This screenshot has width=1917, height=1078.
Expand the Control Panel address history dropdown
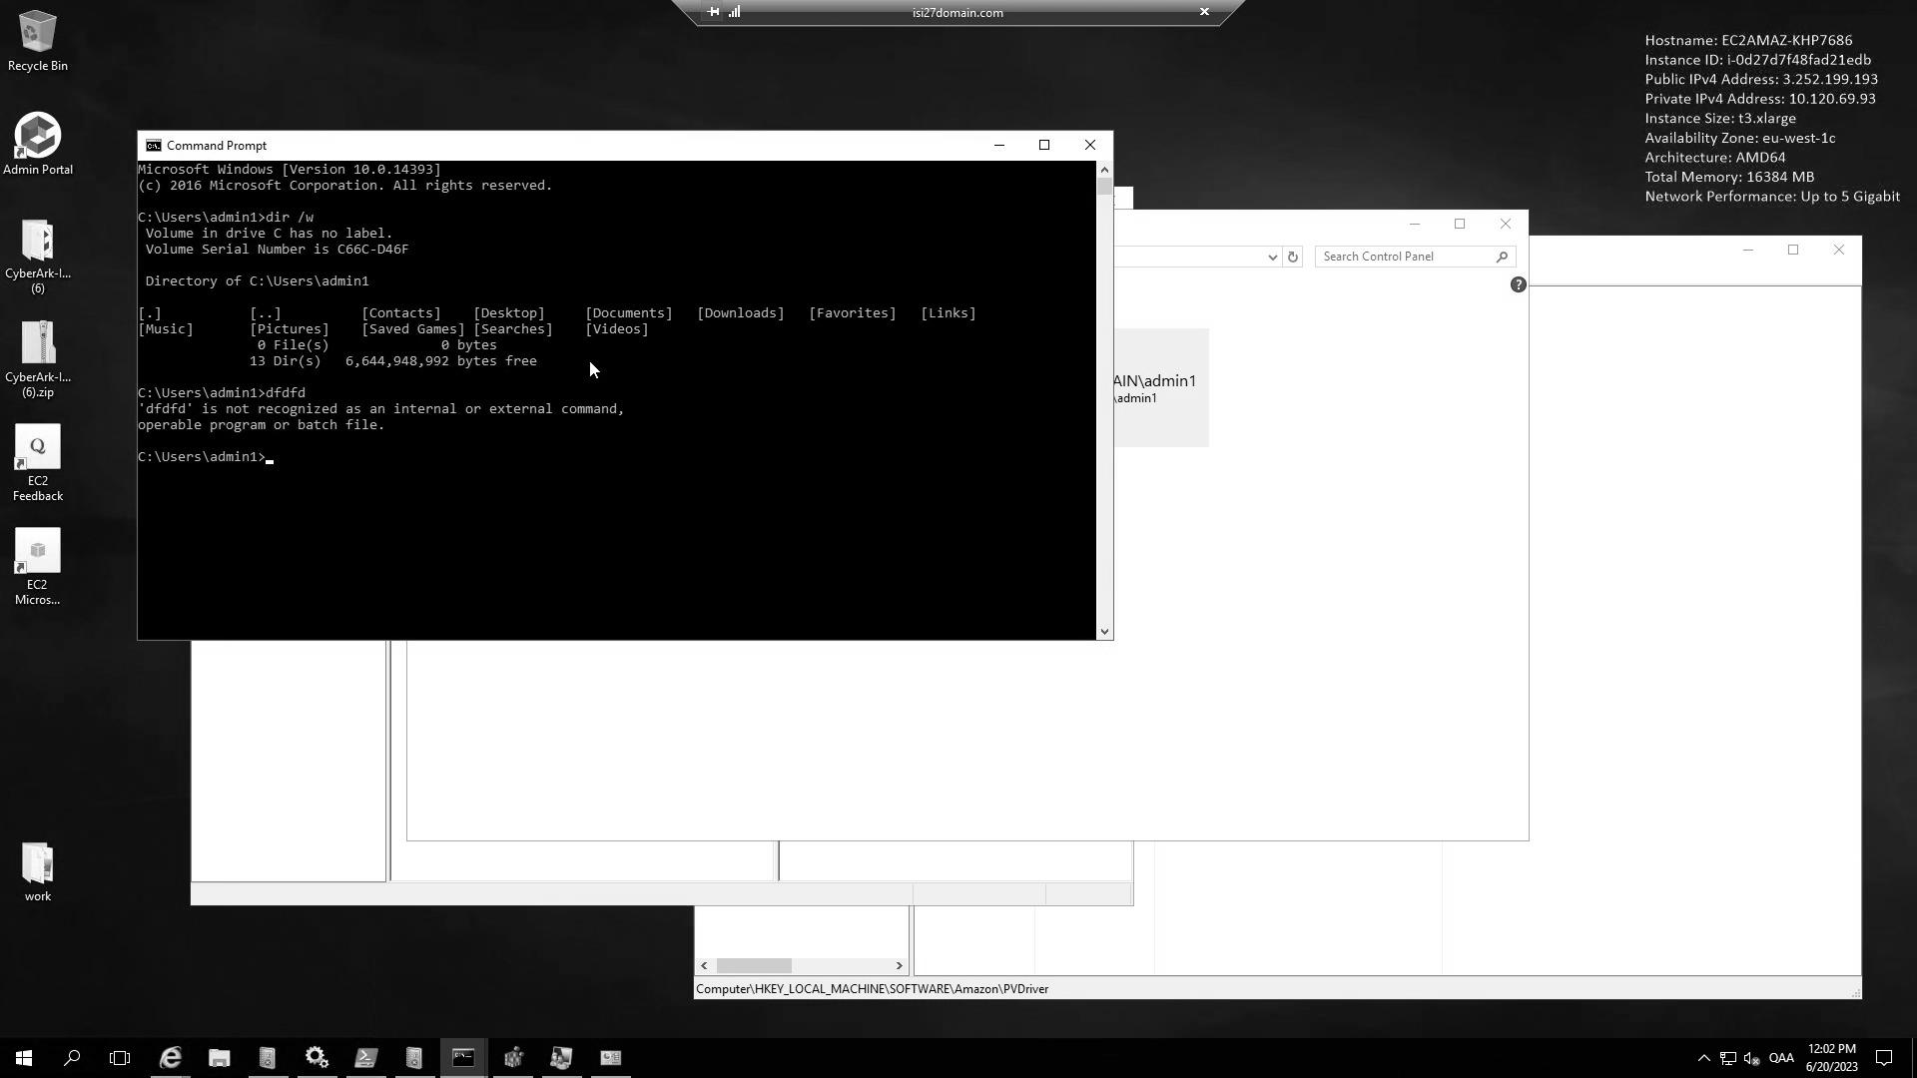coord(1272,257)
